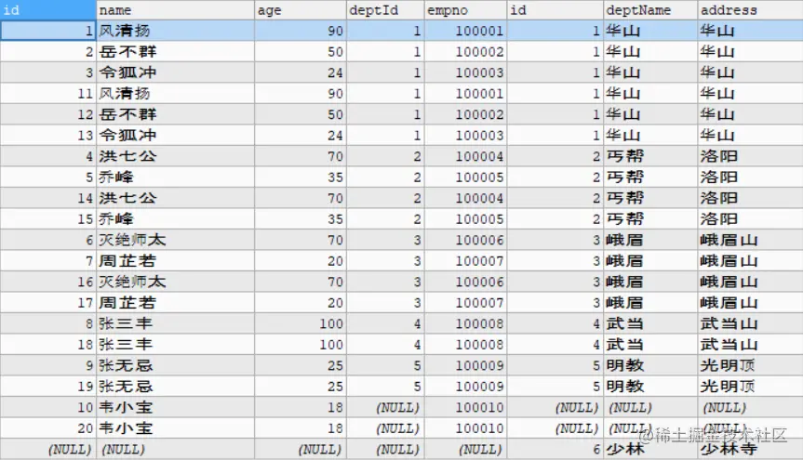Select name cell 乔峰 in row id 15

pyautogui.click(x=175, y=219)
